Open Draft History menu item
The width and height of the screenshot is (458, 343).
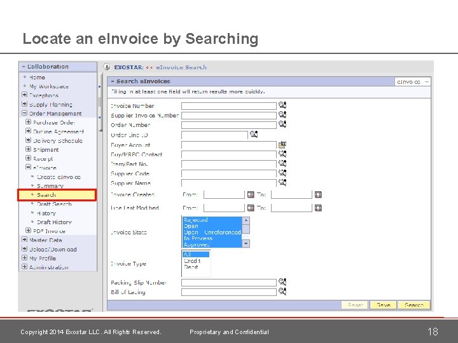click(54, 222)
